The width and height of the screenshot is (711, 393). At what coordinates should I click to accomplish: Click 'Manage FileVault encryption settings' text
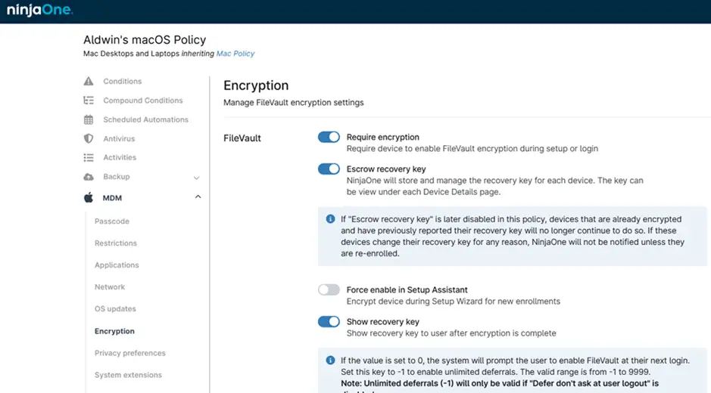point(293,103)
